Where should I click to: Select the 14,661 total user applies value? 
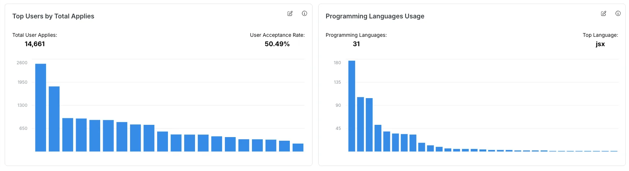(x=35, y=44)
